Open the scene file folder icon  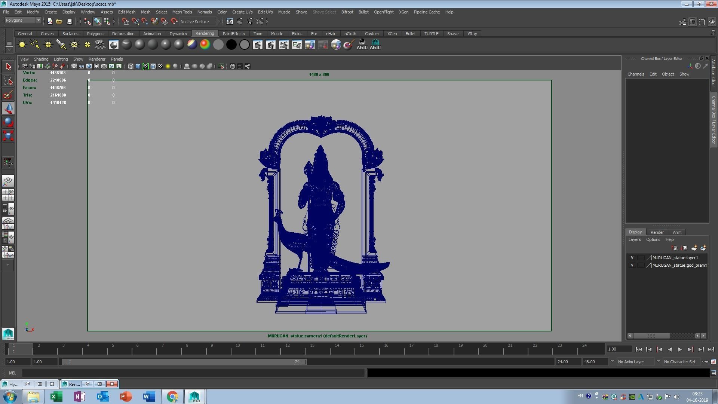[x=59, y=21]
